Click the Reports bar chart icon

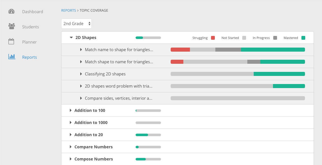click(11, 57)
